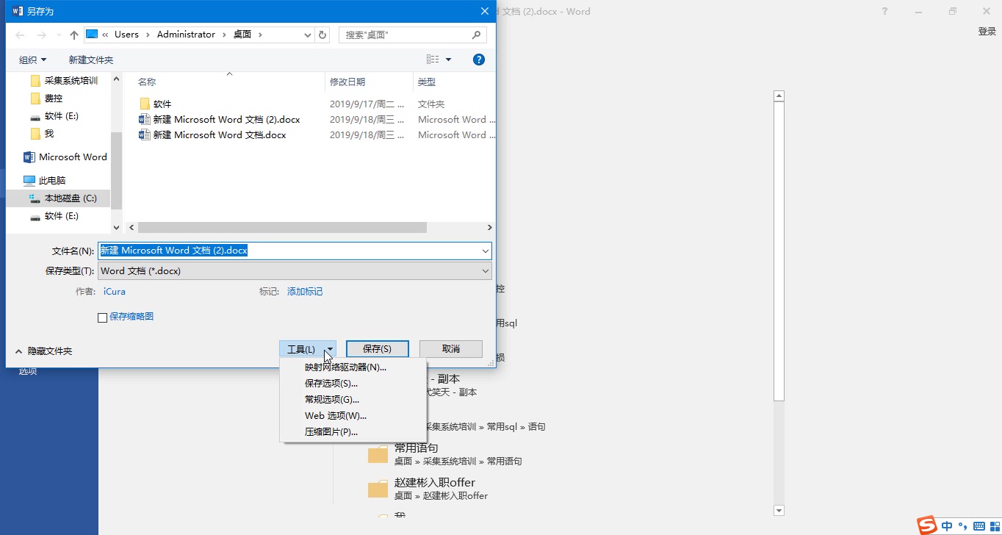Open 赵建彬入职offer folder in Word backstage

point(428,489)
